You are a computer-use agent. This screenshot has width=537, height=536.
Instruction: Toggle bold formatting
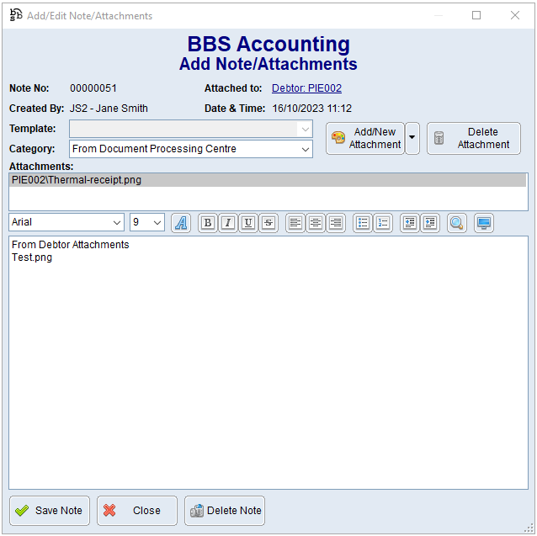tap(207, 223)
